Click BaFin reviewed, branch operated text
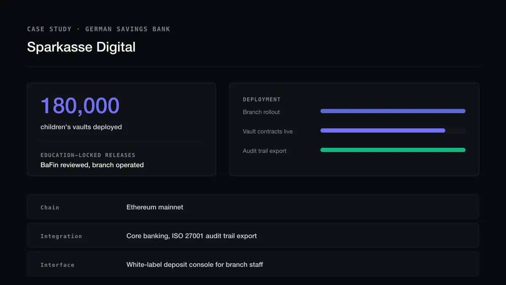The image size is (506, 285). pyautogui.click(x=92, y=165)
